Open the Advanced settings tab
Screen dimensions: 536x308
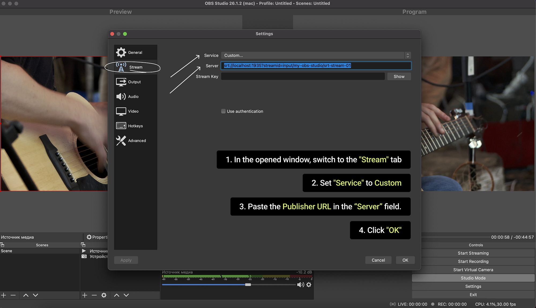(x=136, y=141)
